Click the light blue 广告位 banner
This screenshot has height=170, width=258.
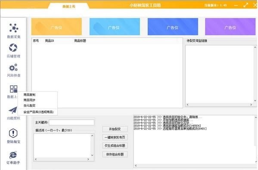click(115, 27)
